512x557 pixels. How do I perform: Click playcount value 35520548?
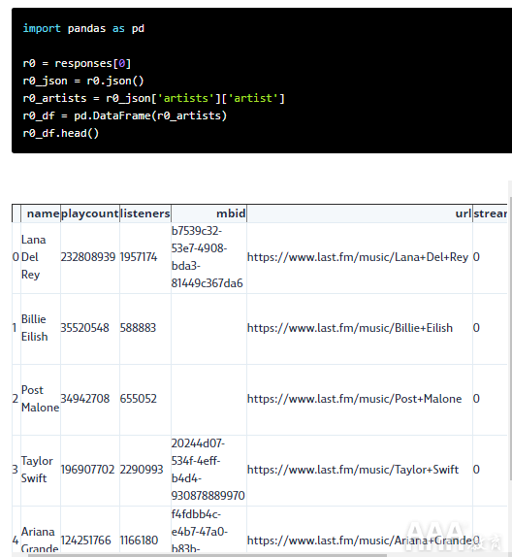pyautogui.click(x=85, y=328)
